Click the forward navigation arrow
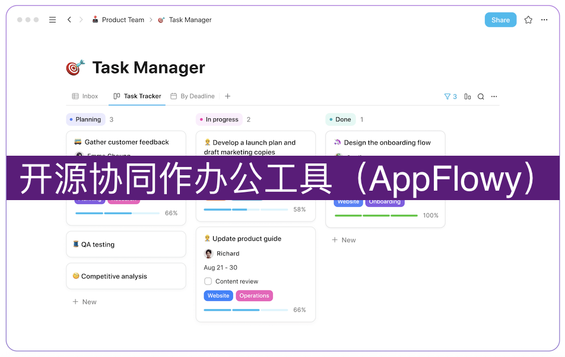Viewport: 565px width, 357px height. coord(81,20)
